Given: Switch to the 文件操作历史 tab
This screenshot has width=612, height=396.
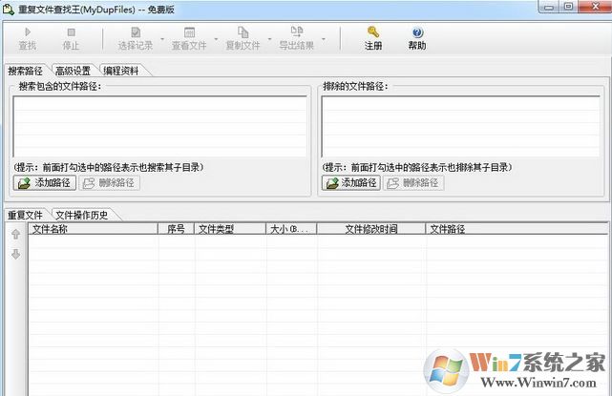Looking at the screenshot, I should pos(82,215).
